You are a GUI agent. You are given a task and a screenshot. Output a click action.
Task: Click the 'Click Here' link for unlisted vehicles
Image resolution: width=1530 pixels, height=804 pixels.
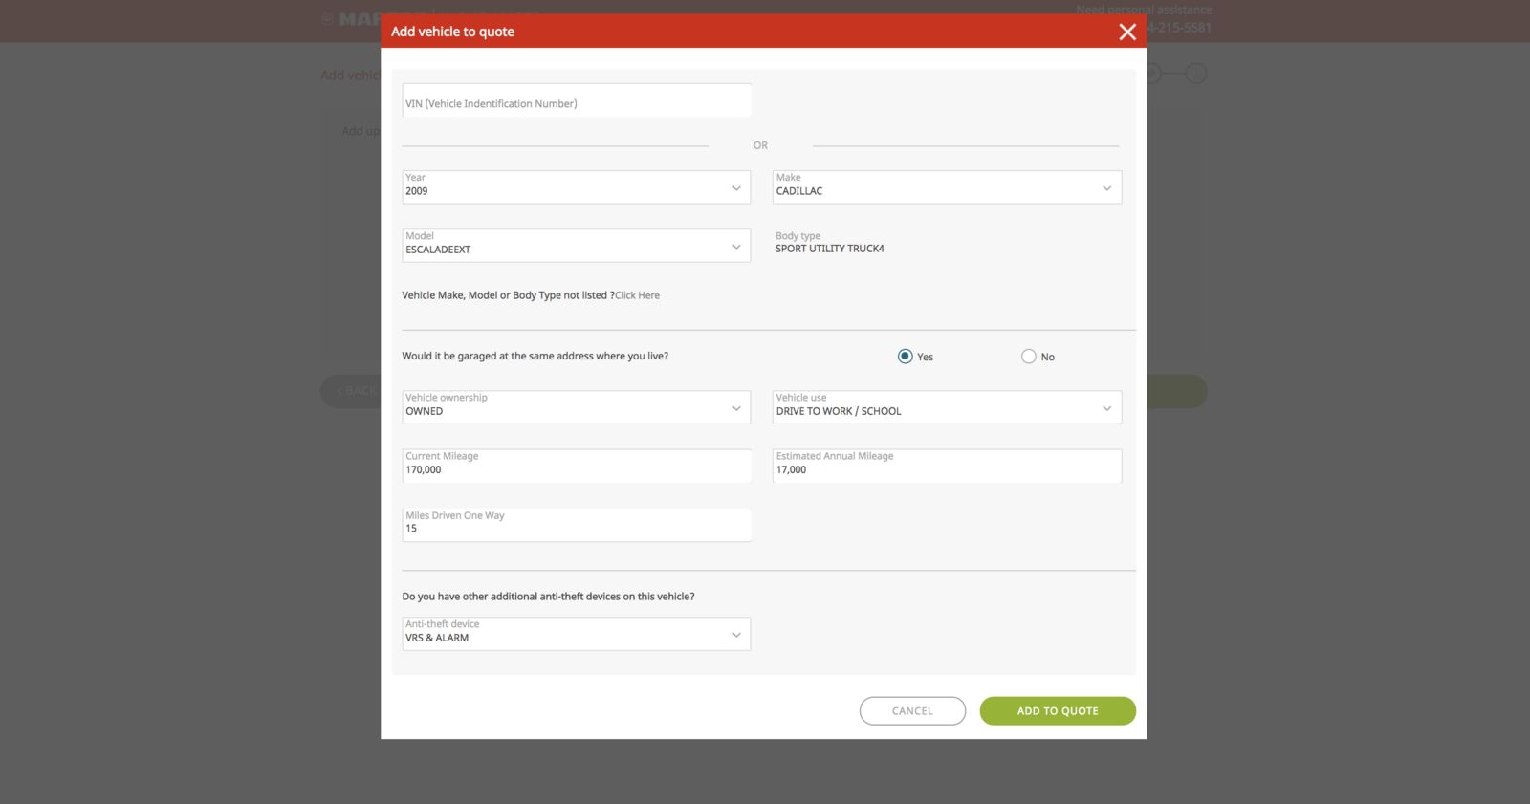click(x=637, y=295)
